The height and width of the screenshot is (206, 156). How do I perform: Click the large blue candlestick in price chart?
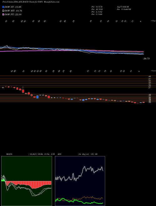[37, 97]
